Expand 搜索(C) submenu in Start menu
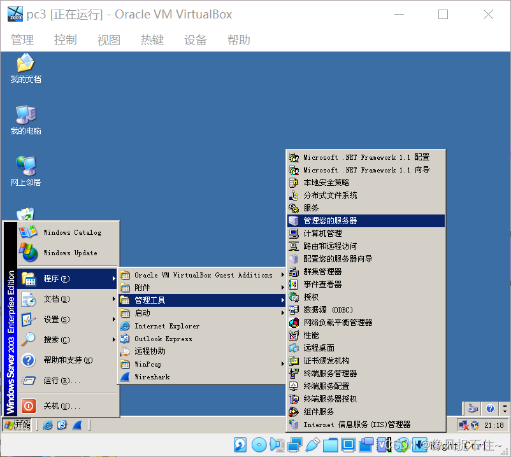This screenshot has height=457, width=511. (68, 340)
